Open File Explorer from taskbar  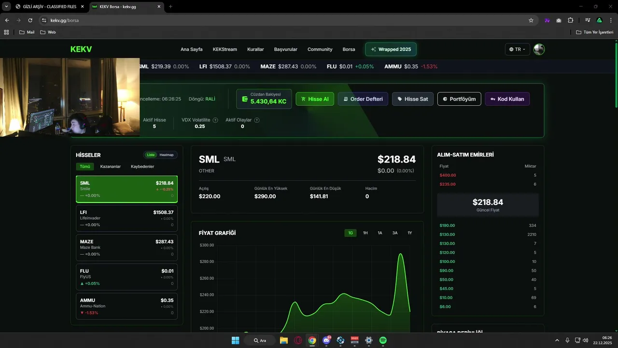[283, 340]
